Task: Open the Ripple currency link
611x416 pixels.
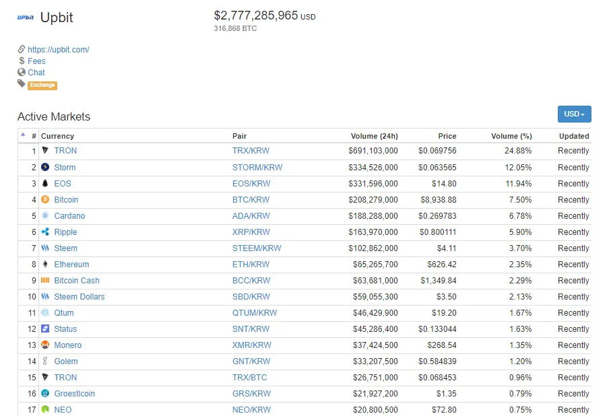Action: [x=65, y=232]
